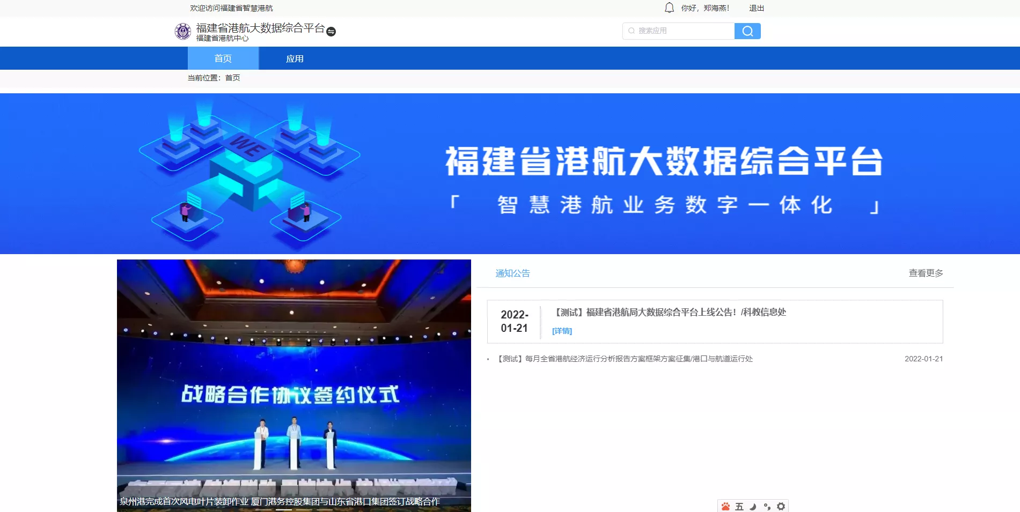1020x512 pixels.
Task: Click the port authority emblem logo
Action: coord(183,31)
